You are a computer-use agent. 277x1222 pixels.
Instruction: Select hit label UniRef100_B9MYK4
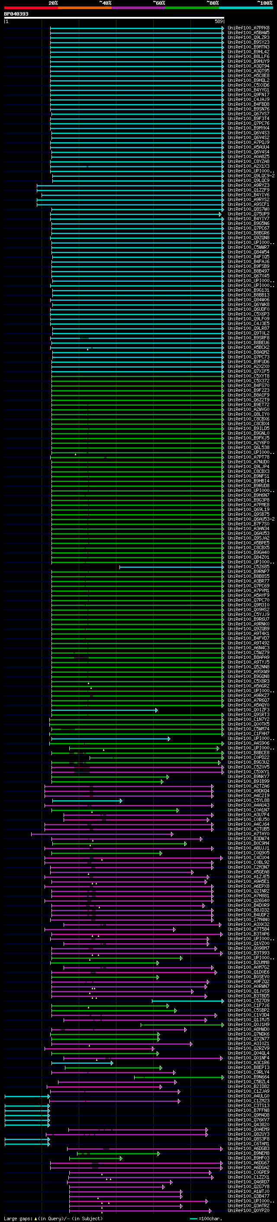pos(248,128)
